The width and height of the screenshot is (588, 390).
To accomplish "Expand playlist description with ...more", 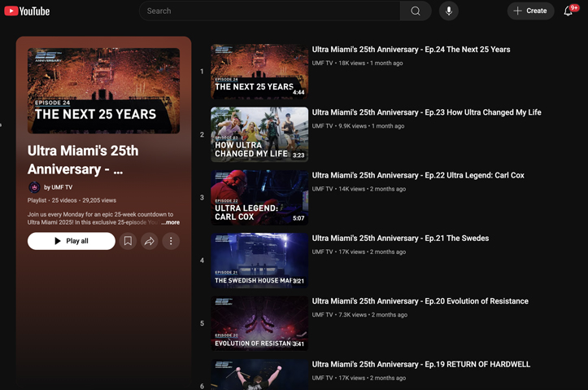I will 171,222.
